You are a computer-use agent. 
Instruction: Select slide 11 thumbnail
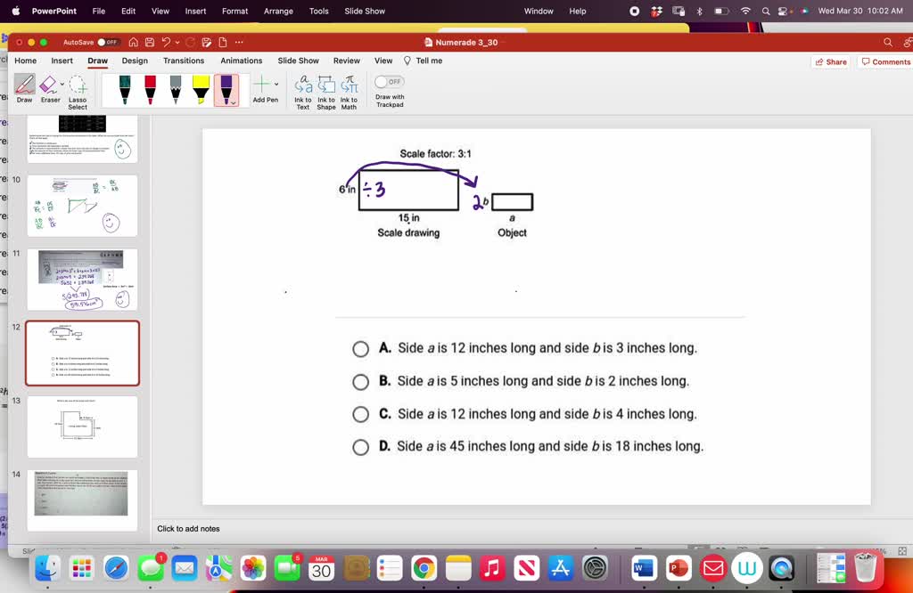pos(82,279)
